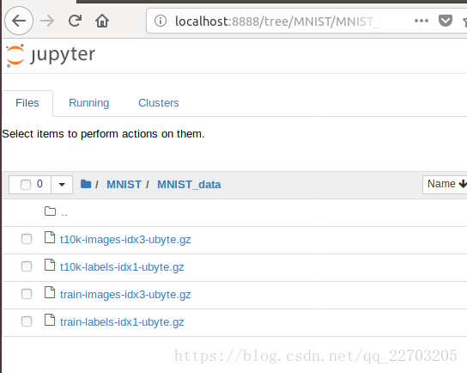Click the root folder icon in the breadcrumb
The height and width of the screenshot is (373, 467).
(86, 184)
